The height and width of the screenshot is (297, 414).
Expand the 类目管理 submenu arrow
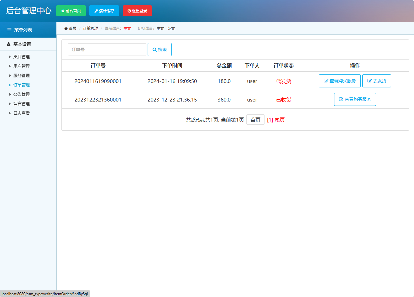[10, 57]
